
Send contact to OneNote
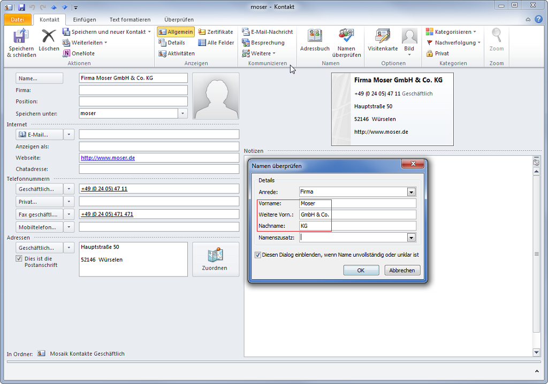[79, 53]
